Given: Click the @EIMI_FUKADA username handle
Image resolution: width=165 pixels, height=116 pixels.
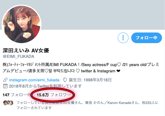Looking at the screenshot, I should (x=18, y=56).
